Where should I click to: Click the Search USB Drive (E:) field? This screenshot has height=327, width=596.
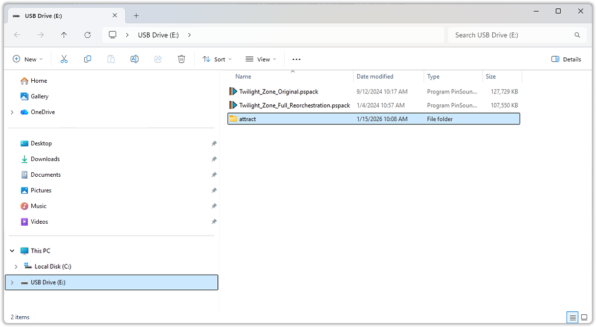click(511, 35)
